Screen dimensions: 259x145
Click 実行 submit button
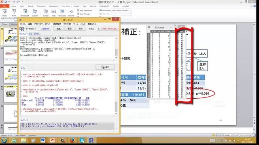click(x=105, y=67)
